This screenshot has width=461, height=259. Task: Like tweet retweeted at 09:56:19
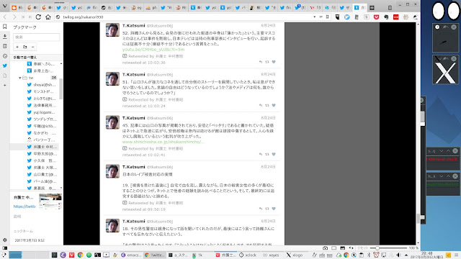pyautogui.click(x=274, y=209)
